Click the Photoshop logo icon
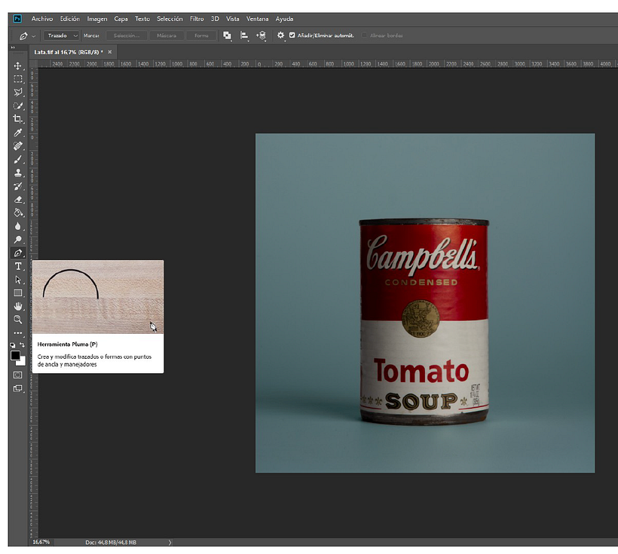Viewport: 618px width, 554px height. tap(17, 19)
